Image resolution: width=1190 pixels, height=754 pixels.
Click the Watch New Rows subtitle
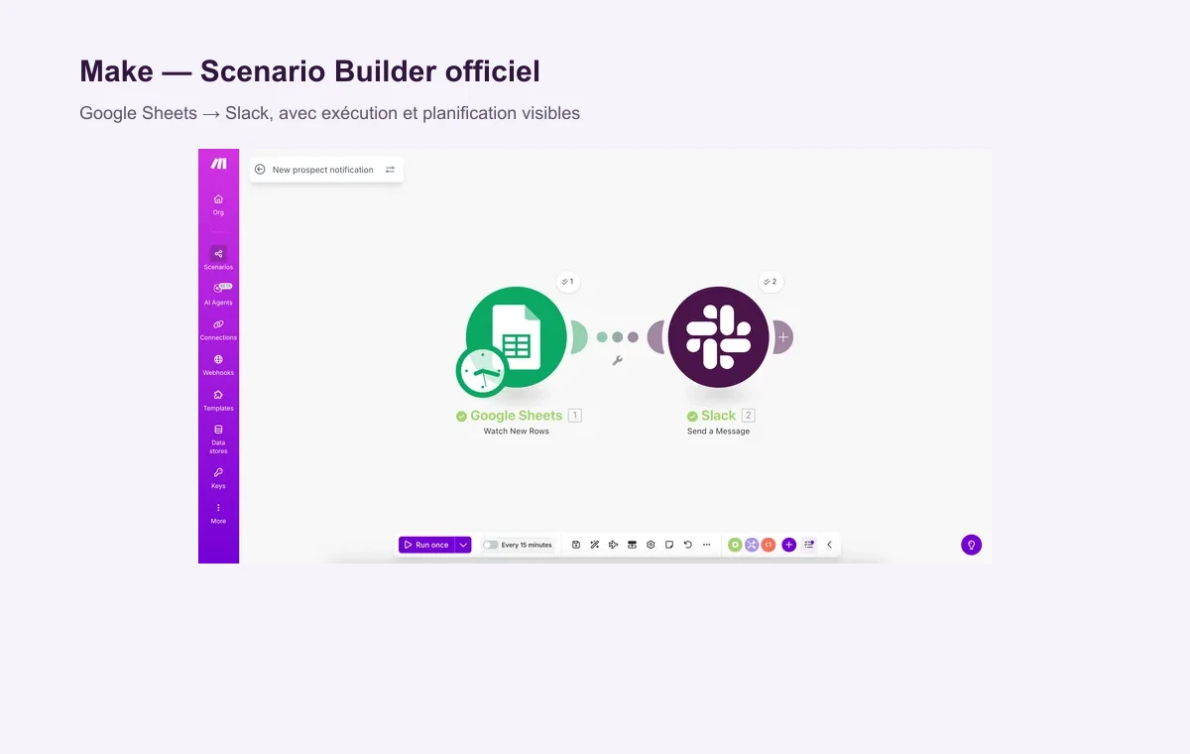pyautogui.click(x=517, y=432)
